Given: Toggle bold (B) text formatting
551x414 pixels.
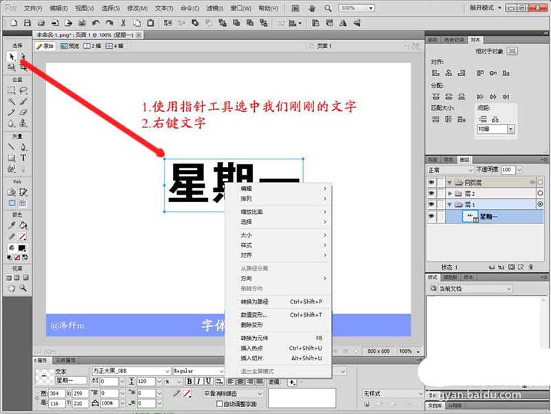Looking at the screenshot, I should click(x=190, y=382).
